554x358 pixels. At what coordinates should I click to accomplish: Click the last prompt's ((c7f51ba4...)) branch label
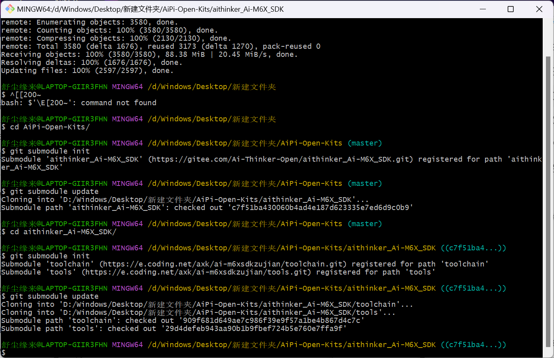pyautogui.click(x=473, y=345)
